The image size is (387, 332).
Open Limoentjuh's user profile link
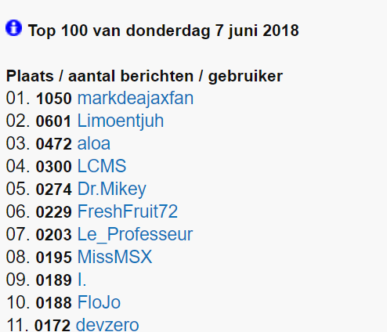coord(121,121)
